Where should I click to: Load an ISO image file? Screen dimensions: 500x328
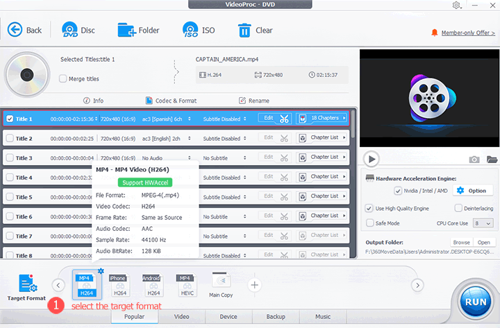(x=190, y=30)
